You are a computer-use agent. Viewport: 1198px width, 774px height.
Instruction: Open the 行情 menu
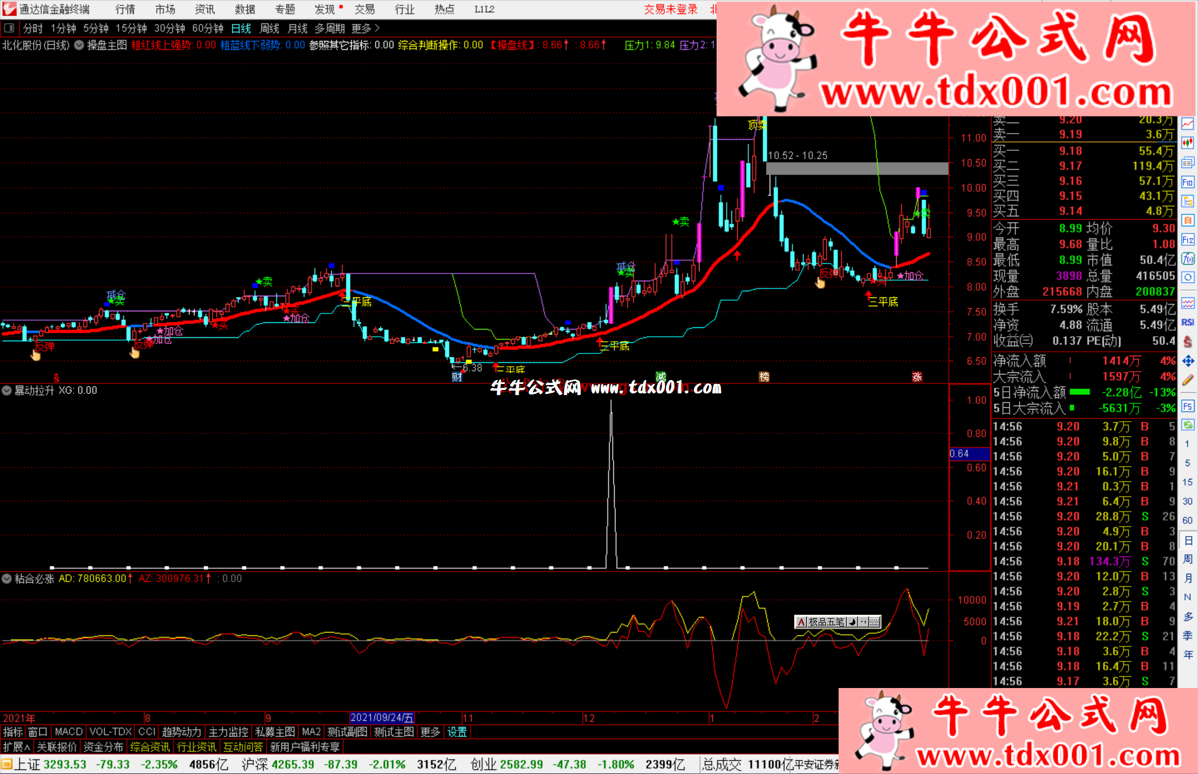(x=125, y=9)
